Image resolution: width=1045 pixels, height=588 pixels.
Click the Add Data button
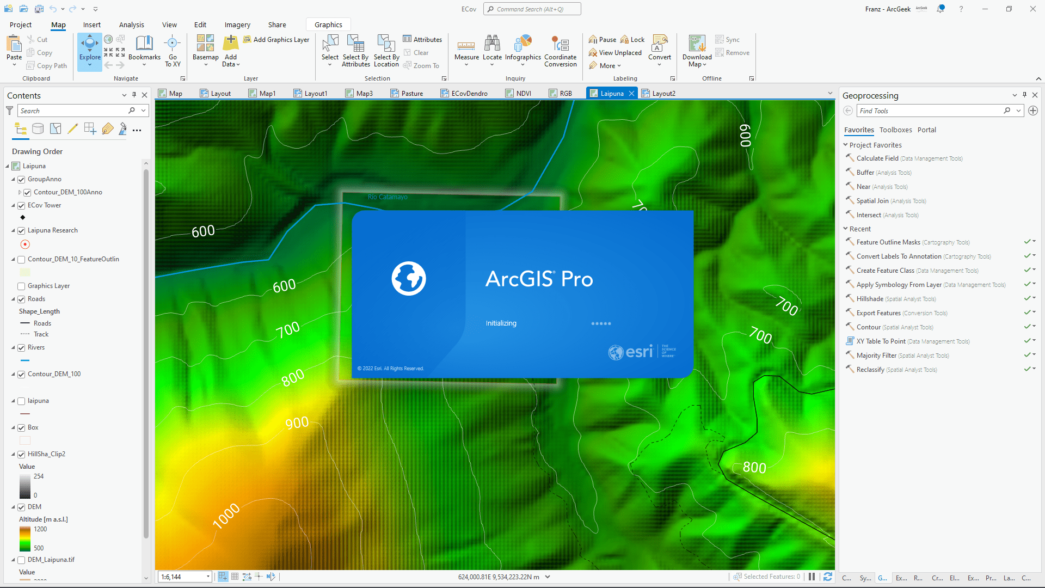coord(230,49)
